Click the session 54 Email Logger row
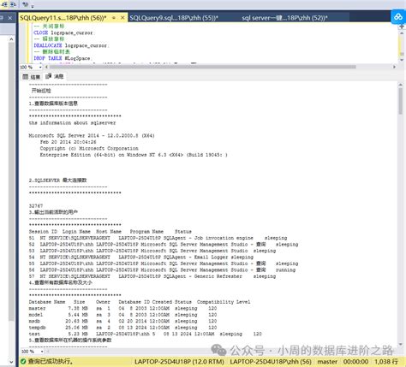The width and height of the screenshot is (406, 367). pyautogui.click(x=141, y=257)
